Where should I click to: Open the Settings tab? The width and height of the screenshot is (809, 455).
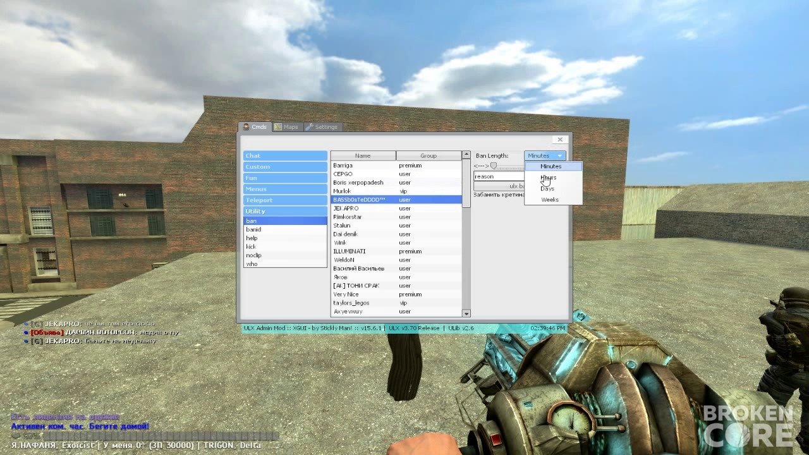(323, 127)
